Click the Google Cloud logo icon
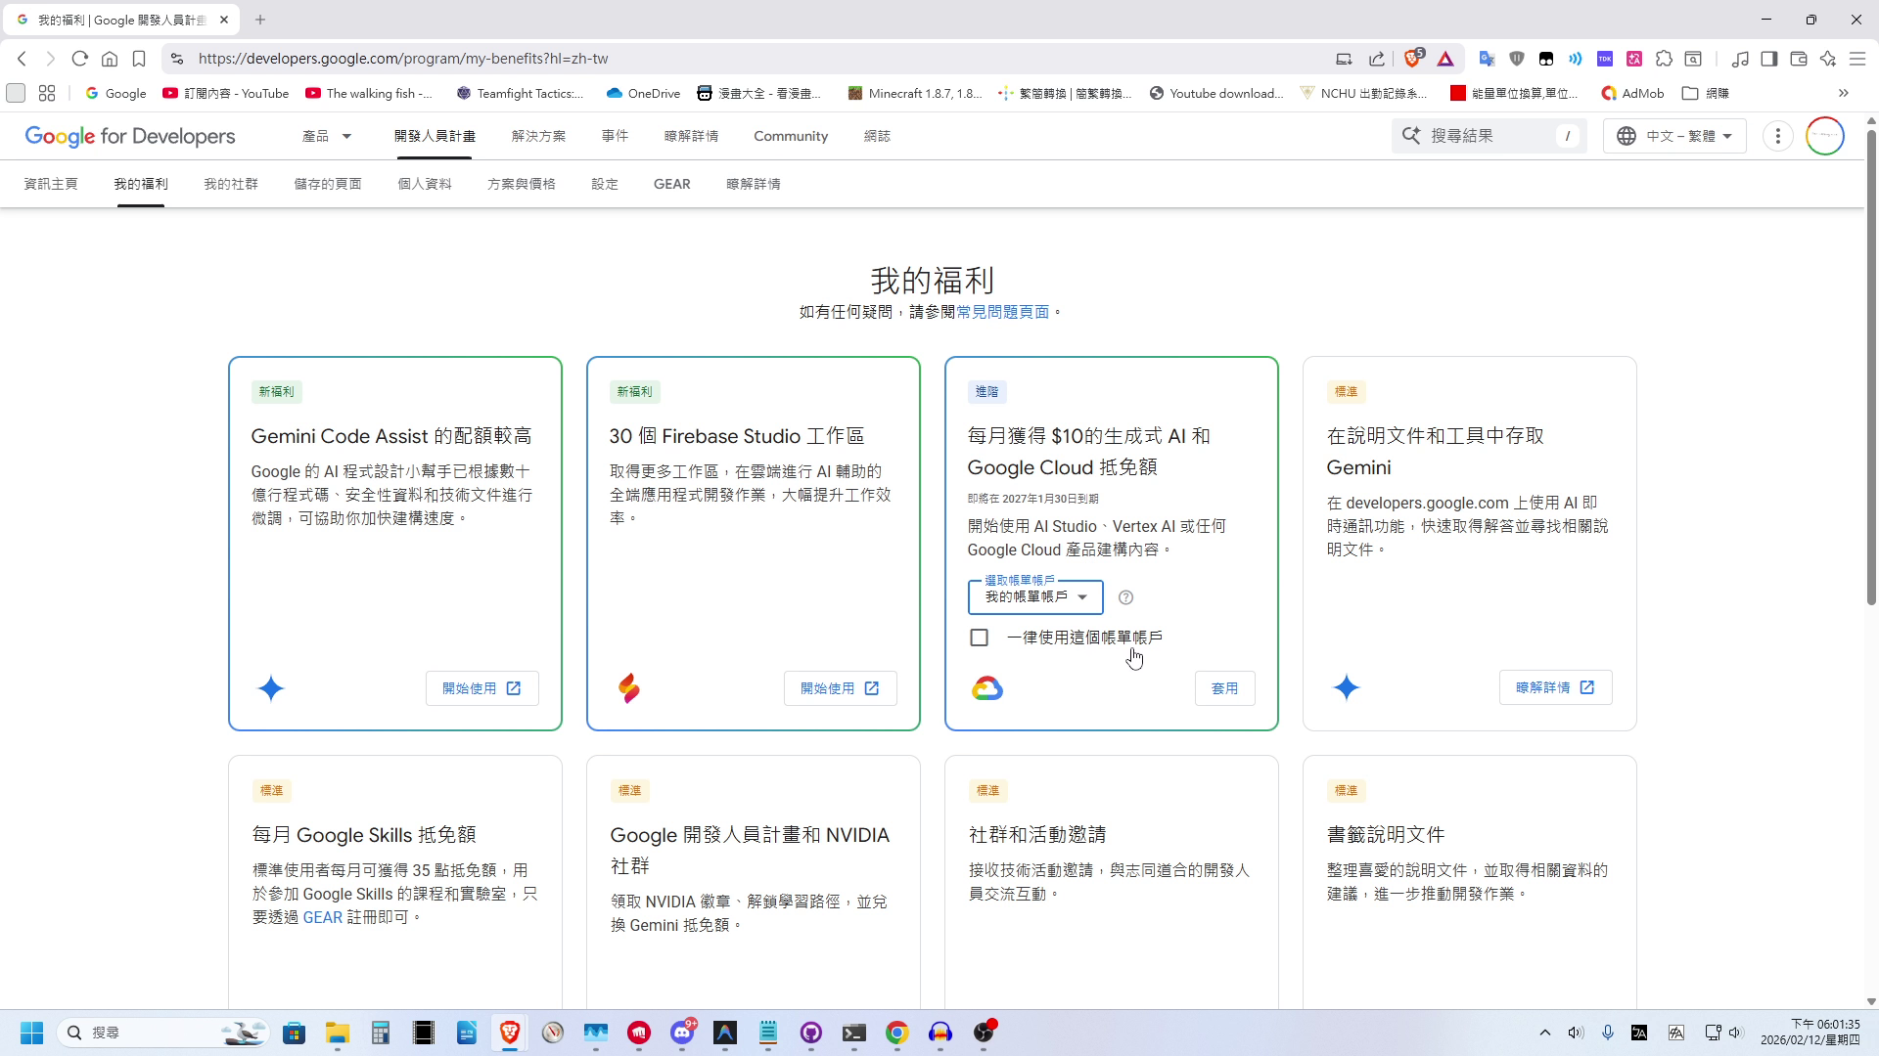Image resolution: width=1879 pixels, height=1056 pixels. [x=987, y=688]
